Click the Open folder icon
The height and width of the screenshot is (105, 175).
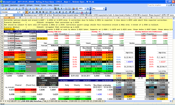tap(6, 9)
